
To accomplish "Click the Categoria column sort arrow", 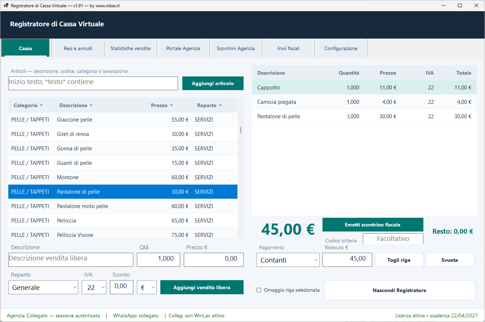I will coord(41,106).
